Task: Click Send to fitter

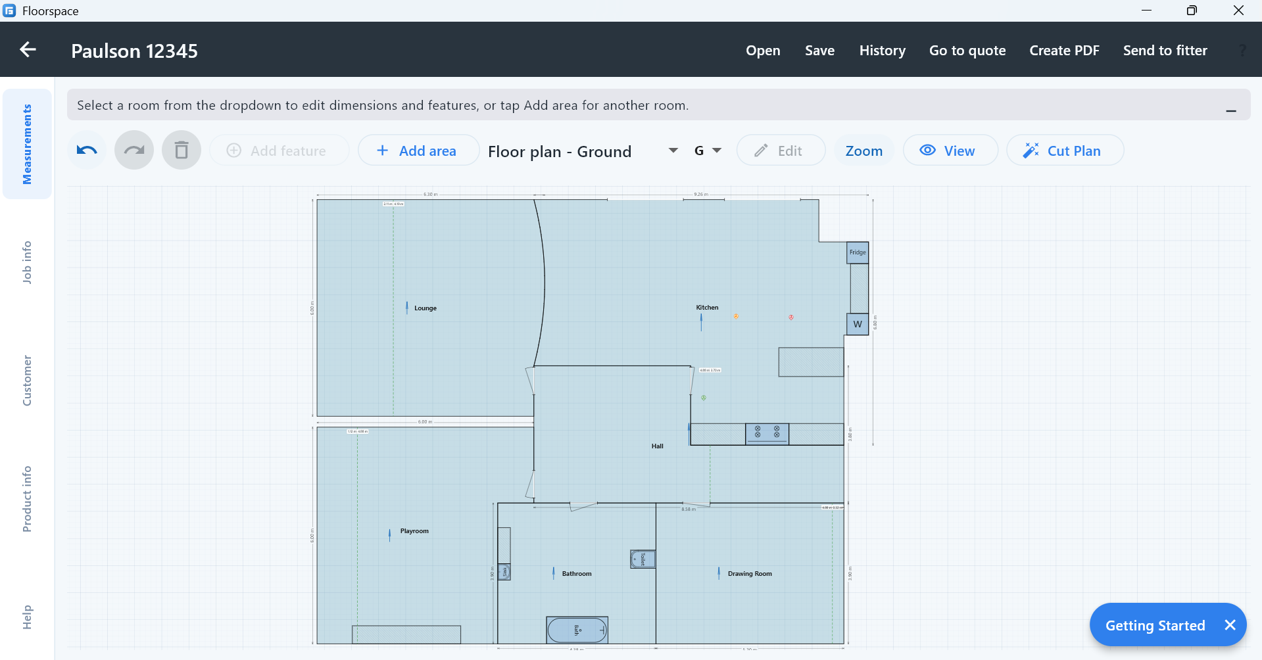Action: [1165, 51]
